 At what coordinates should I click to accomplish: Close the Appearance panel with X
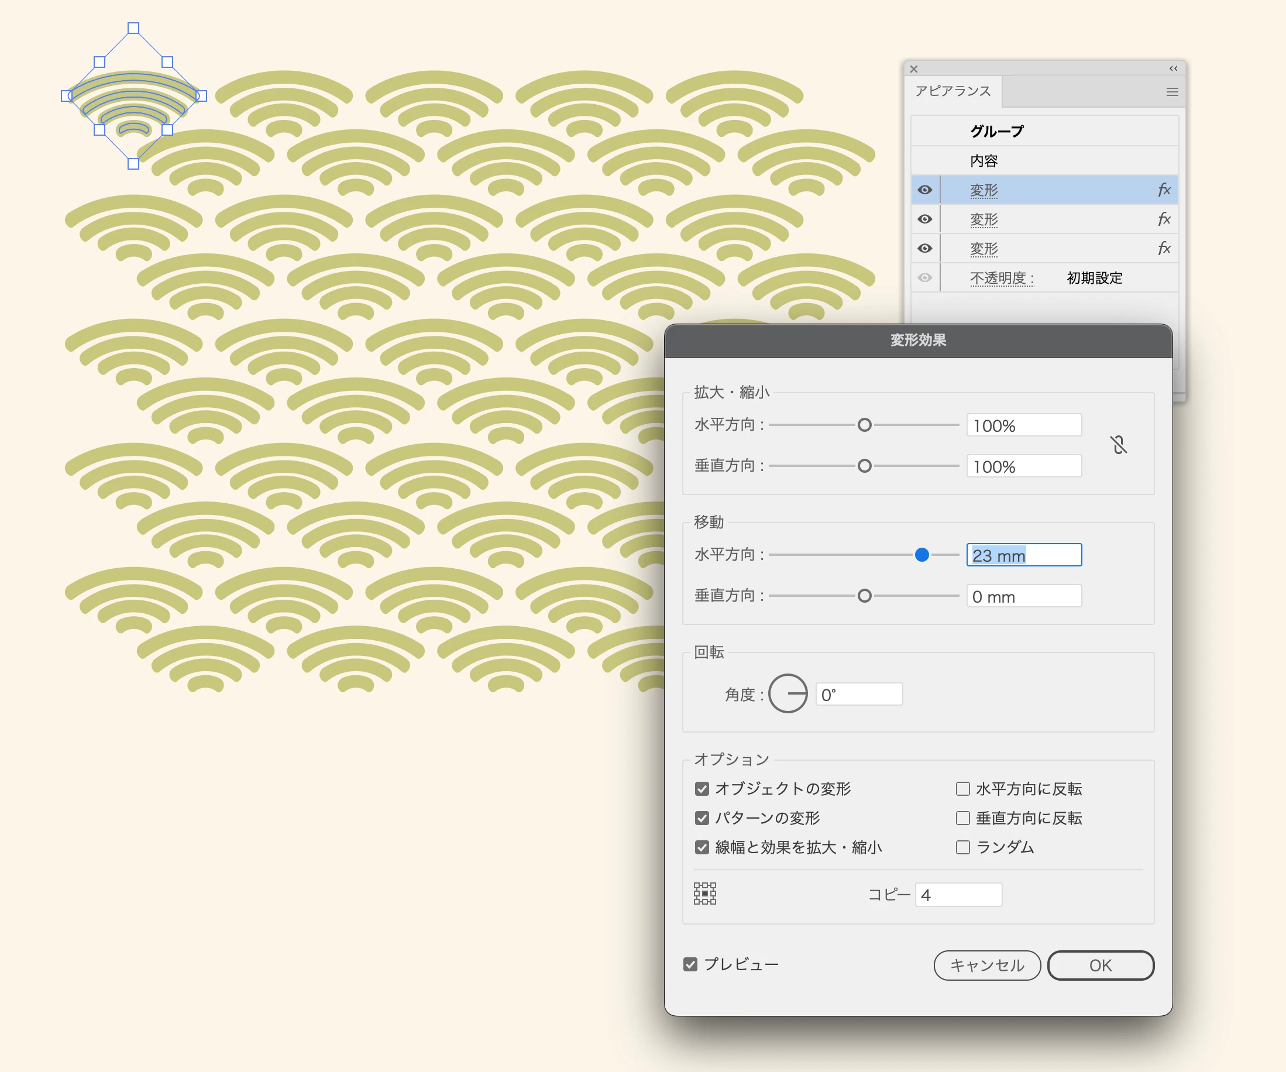[x=914, y=69]
